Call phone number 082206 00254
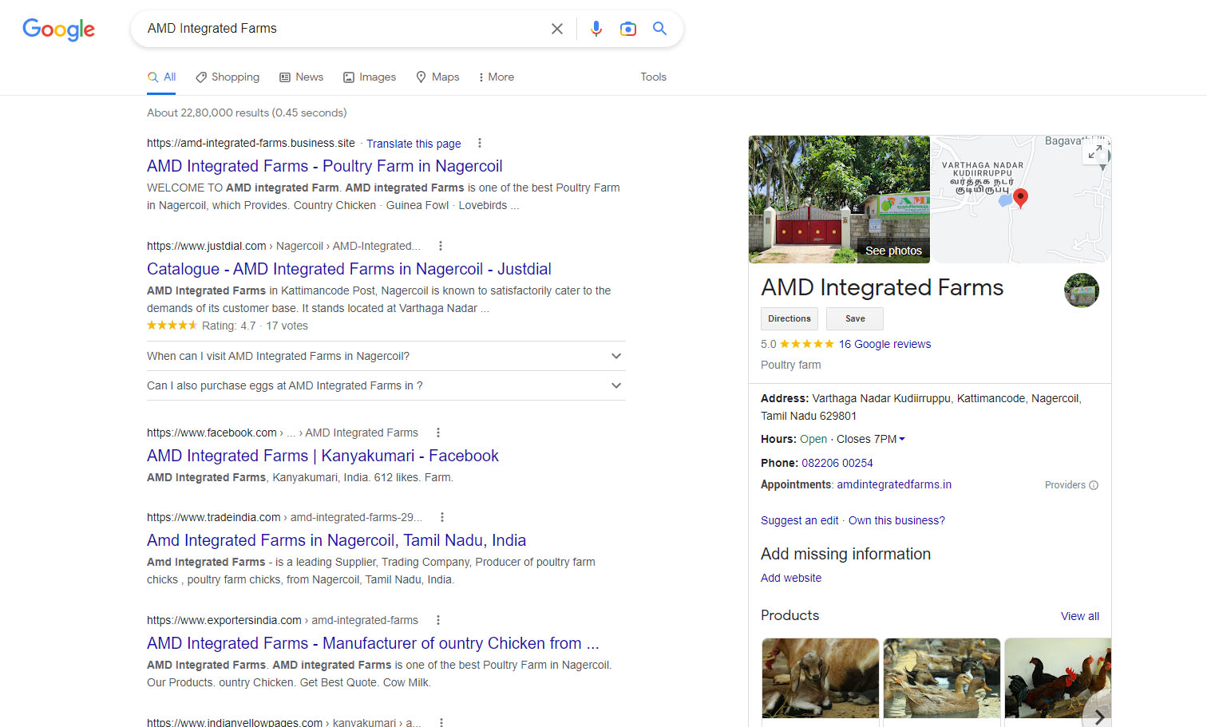 click(x=837, y=463)
